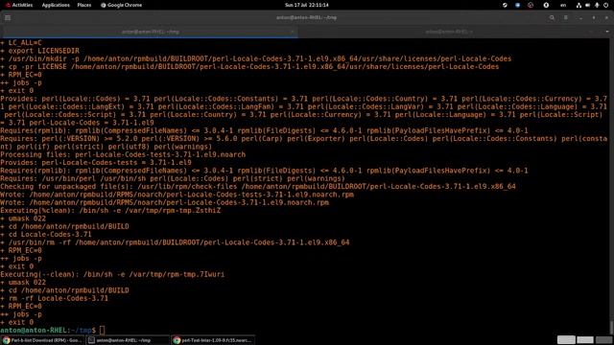Screen dimensions: 614x345
Task: Click the 'Requires: /usr/bin/perl /usr/bin/sh' line
Action: [x=173, y=178]
